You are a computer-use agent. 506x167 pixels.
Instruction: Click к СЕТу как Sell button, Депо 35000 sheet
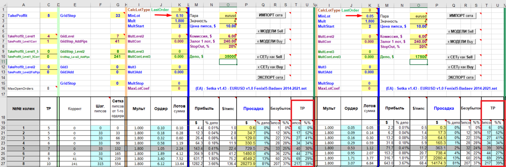pyautogui.click(x=271, y=57)
